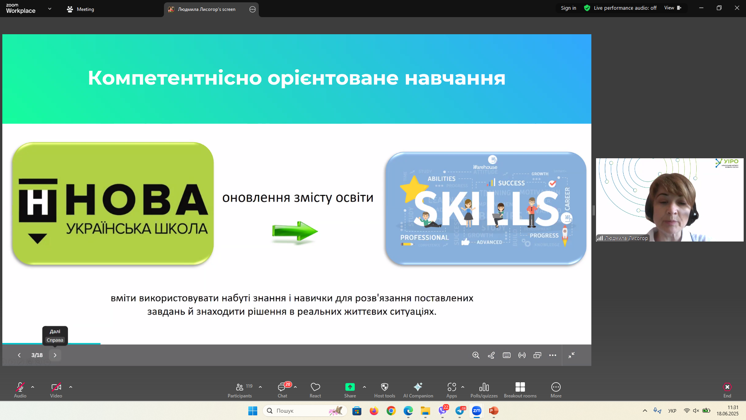Open the shared screen tab options ellipsis
This screenshot has width=746, height=420.
click(253, 9)
